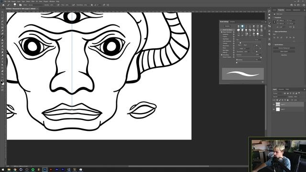Switch to the Properties tab

(x=281, y=10)
